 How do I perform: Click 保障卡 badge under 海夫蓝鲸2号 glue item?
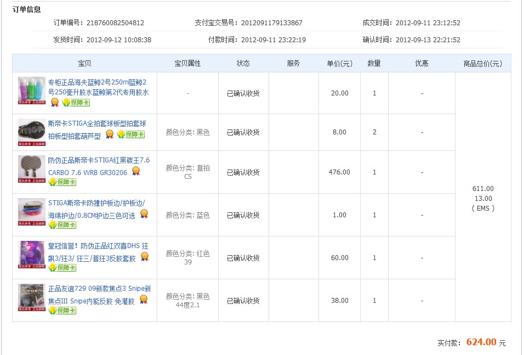(x=76, y=103)
